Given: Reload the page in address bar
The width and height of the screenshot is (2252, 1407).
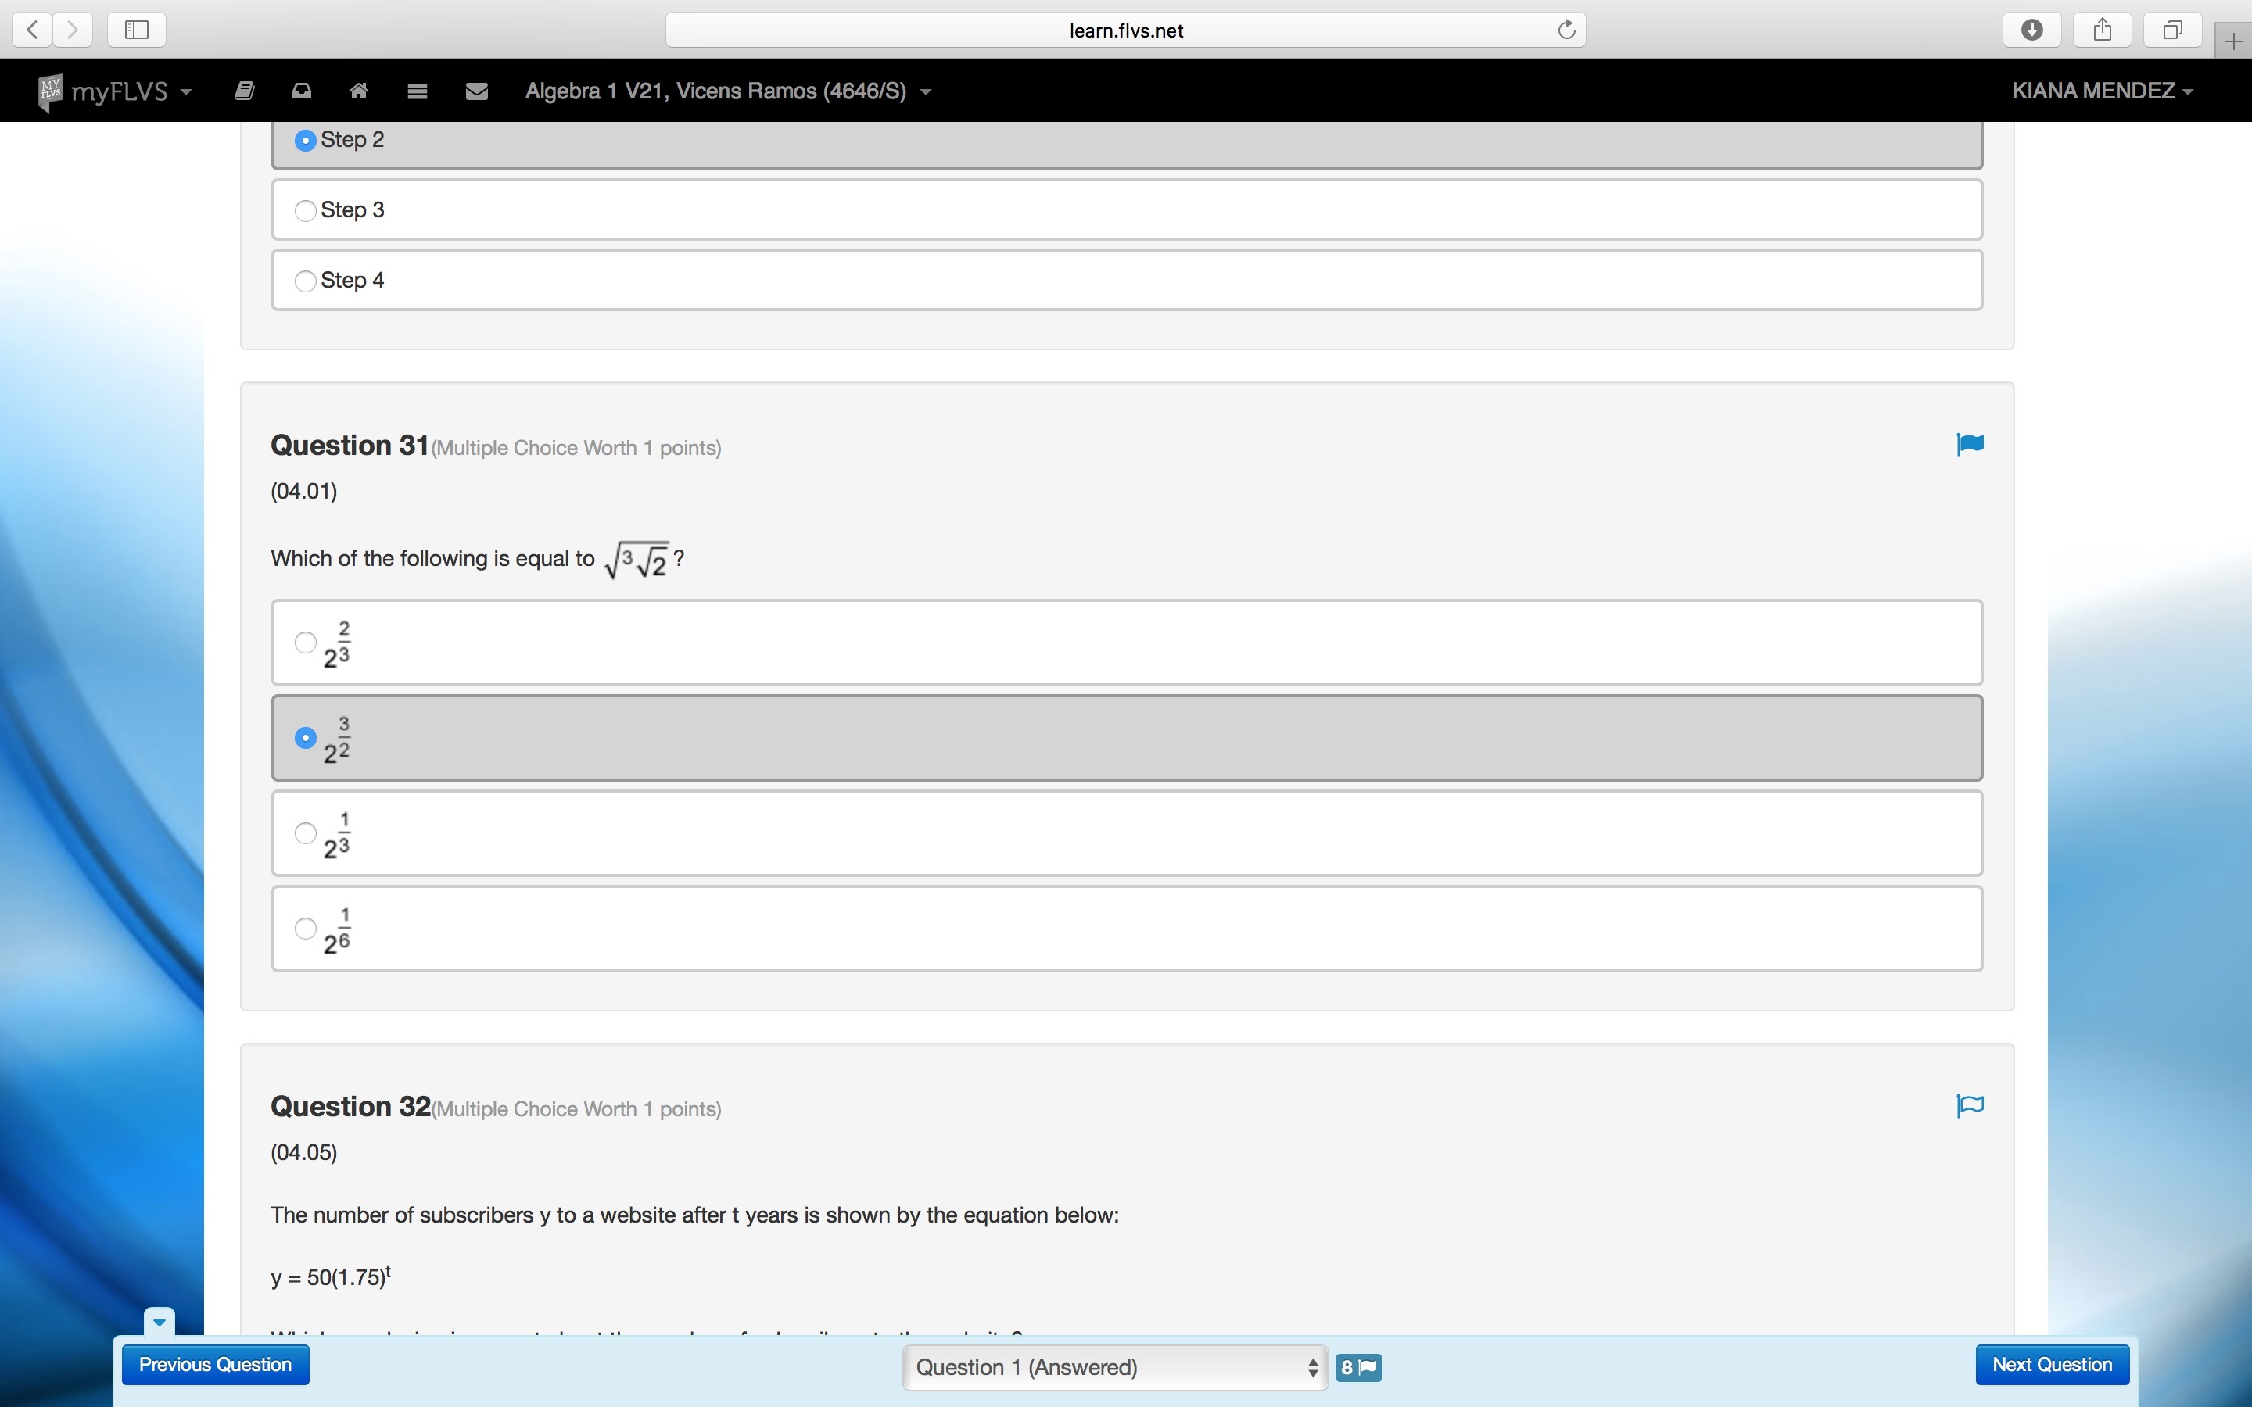Looking at the screenshot, I should [1566, 30].
